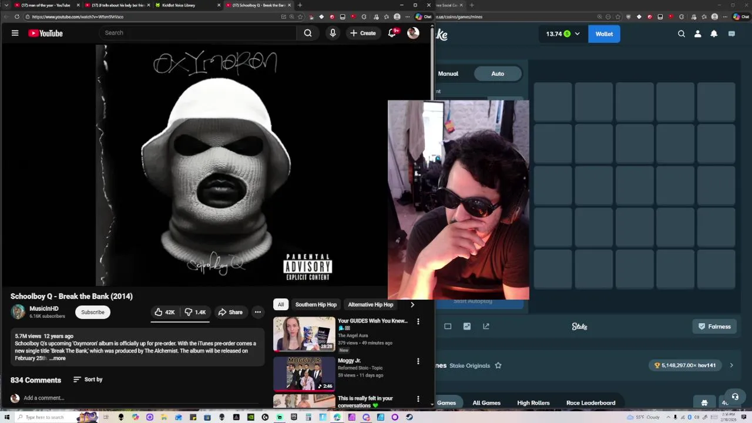Open the All Games tab on Stake
The height and width of the screenshot is (423, 752).
pyautogui.click(x=486, y=403)
